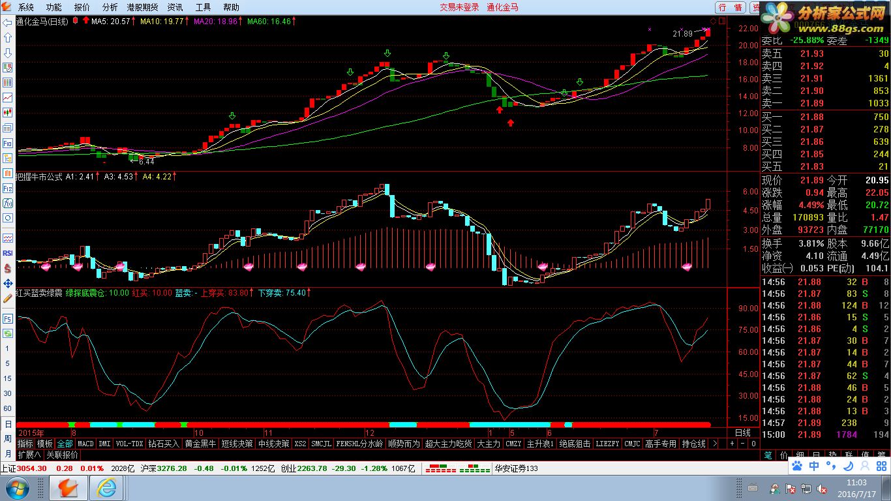Click the - zoom button beside indicator tabs
891x501 pixels.
point(742,444)
